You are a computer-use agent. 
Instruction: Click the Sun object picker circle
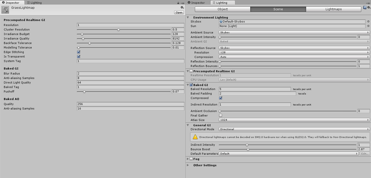coord(368,26)
